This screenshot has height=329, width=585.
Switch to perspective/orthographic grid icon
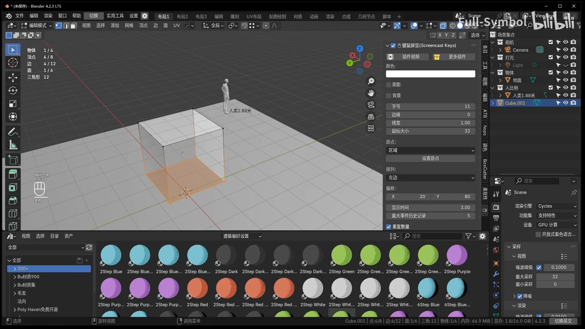pos(371,117)
